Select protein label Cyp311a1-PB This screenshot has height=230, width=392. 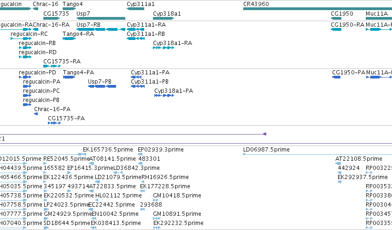click(150, 81)
